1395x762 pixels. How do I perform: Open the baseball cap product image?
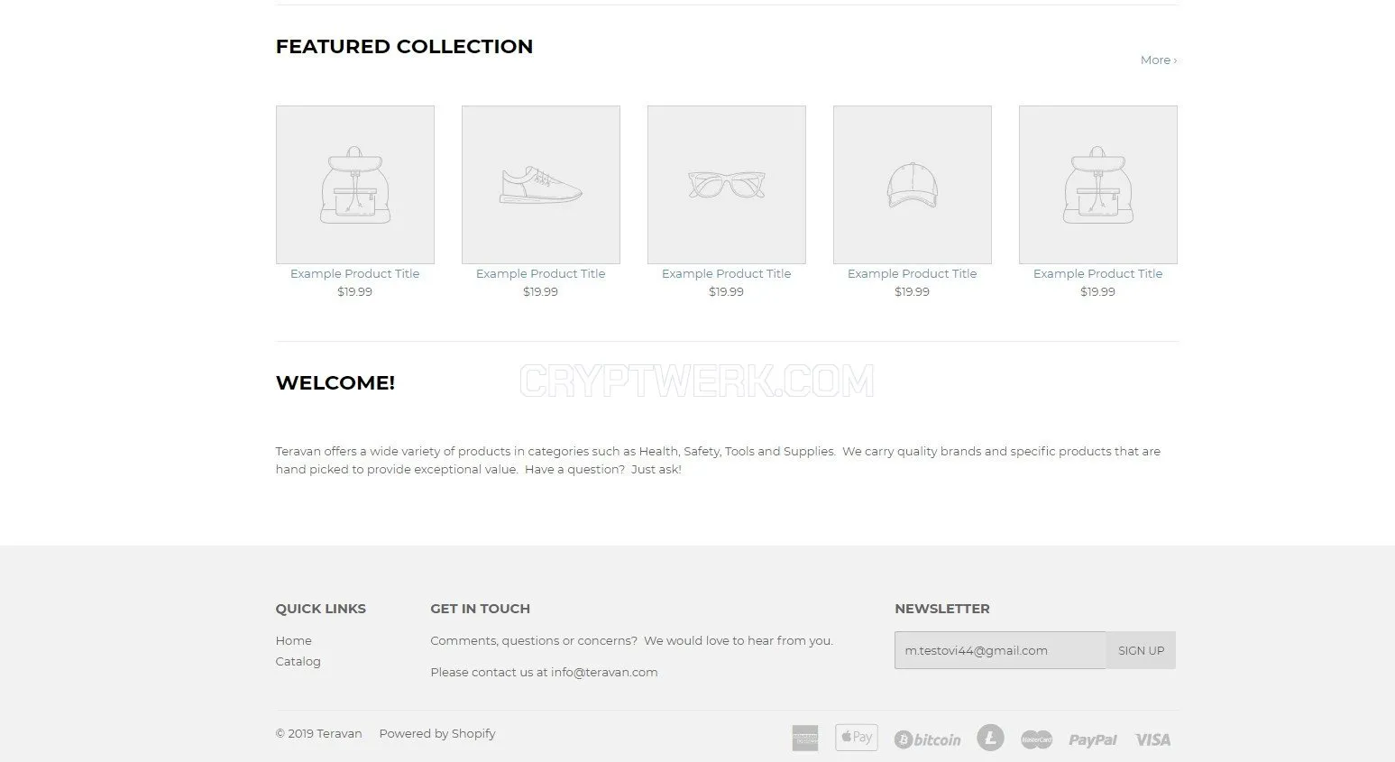[x=913, y=185]
